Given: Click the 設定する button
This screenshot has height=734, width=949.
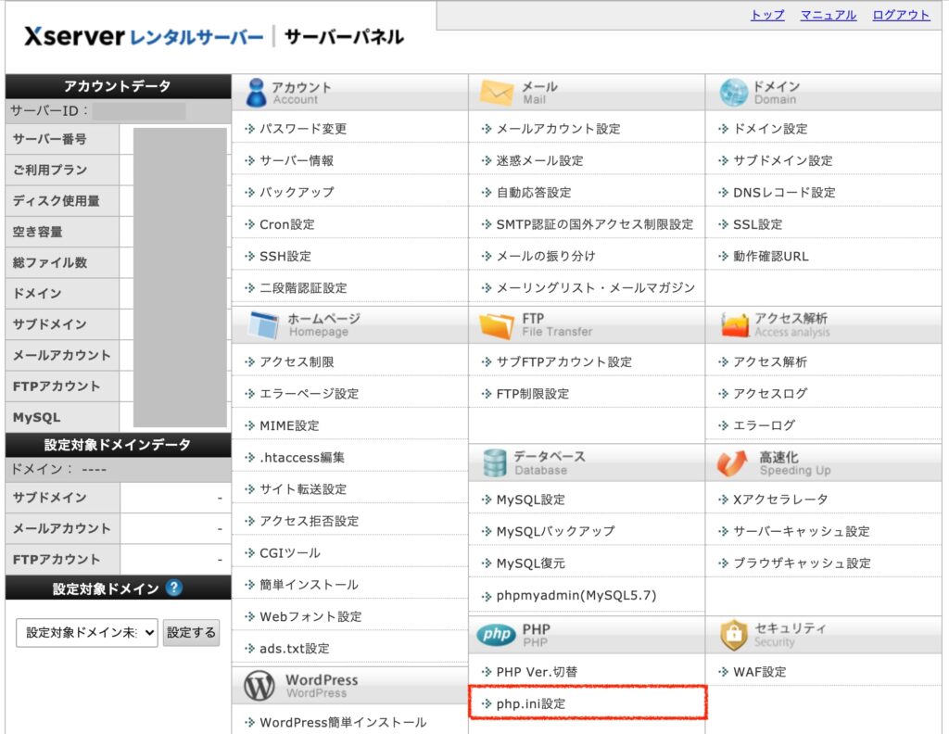Looking at the screenshot, I should (x=191, y=632).
